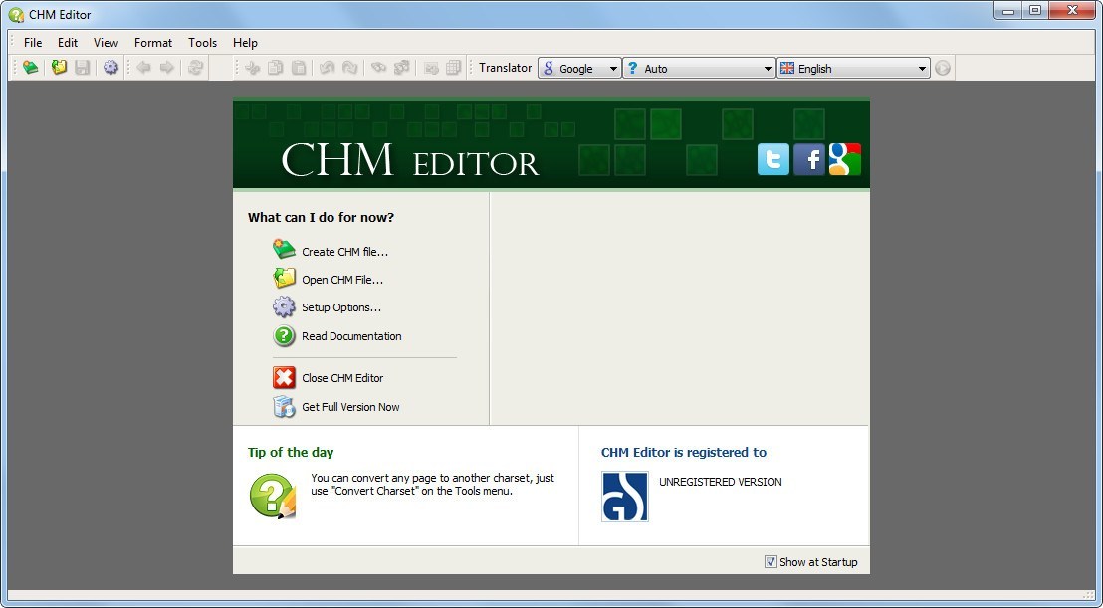Minimize the CHM Editor window

tap(1008, 10)
